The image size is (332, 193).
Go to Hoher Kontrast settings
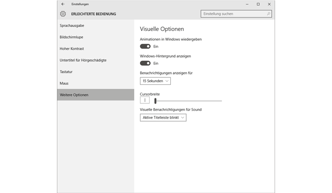tap(72, 49)
